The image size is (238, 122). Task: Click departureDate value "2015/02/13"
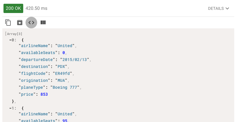(x=75, y=60)
